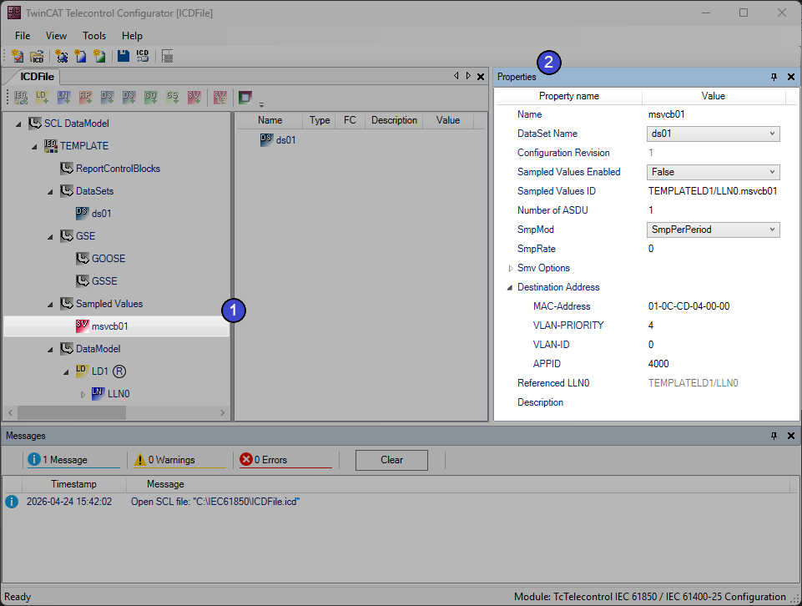Screen dimensions: 802x606
Task: Close the ICDFile document tab
Action: [481, 77]
